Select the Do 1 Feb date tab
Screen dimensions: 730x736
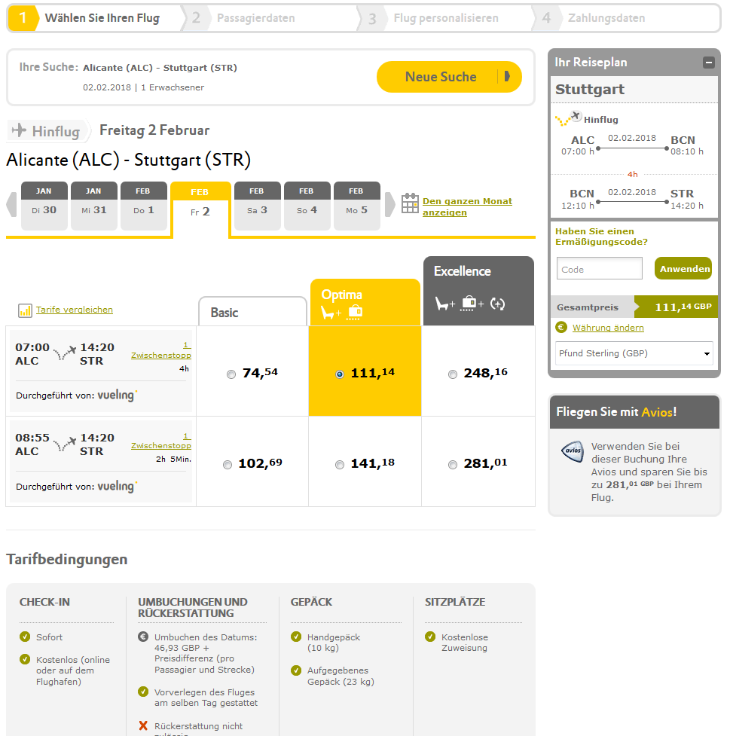click(144, 205)
